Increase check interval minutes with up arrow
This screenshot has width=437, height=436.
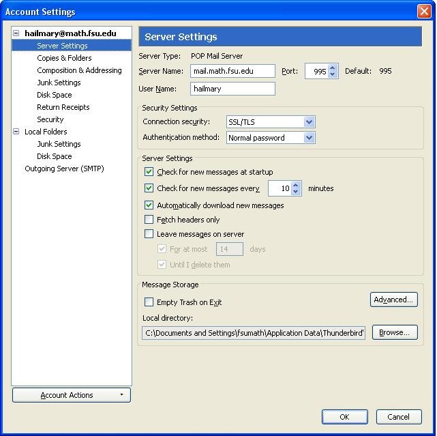pos(296,185)
